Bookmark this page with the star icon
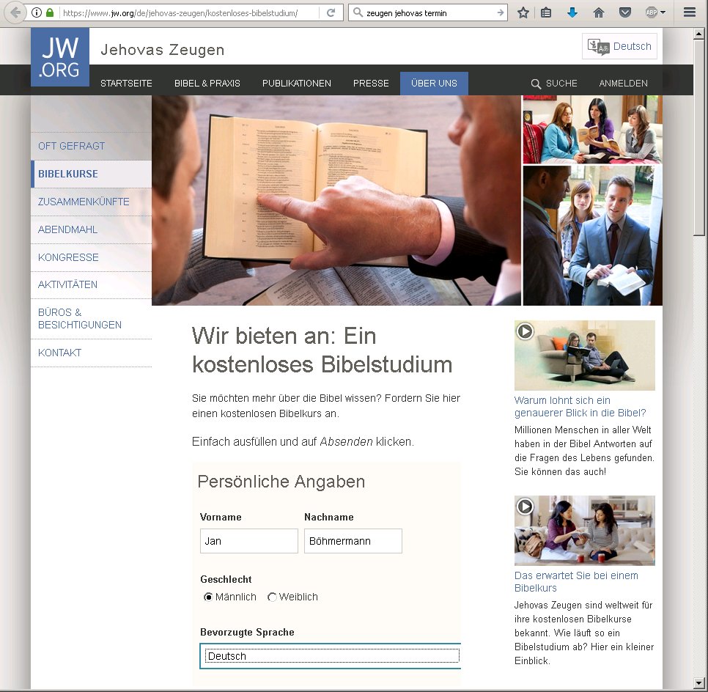This screenshot has width=708, height=692. pos(523,12)
